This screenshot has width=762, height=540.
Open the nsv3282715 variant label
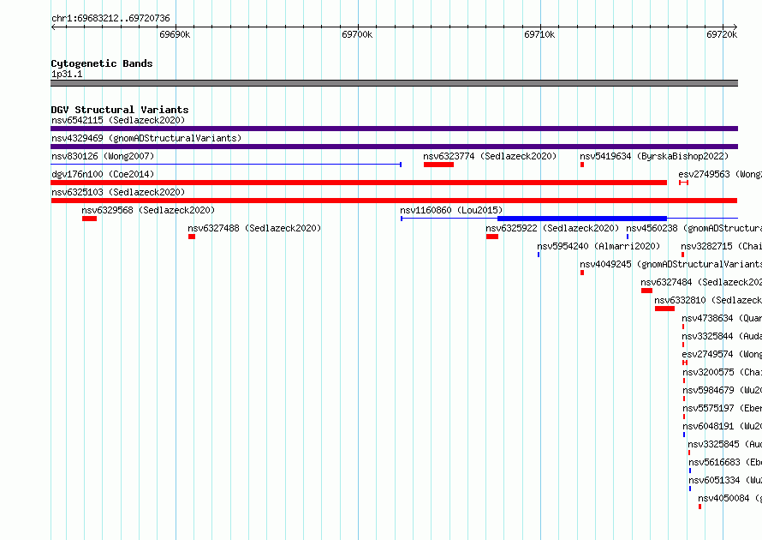tap(721, 246)
